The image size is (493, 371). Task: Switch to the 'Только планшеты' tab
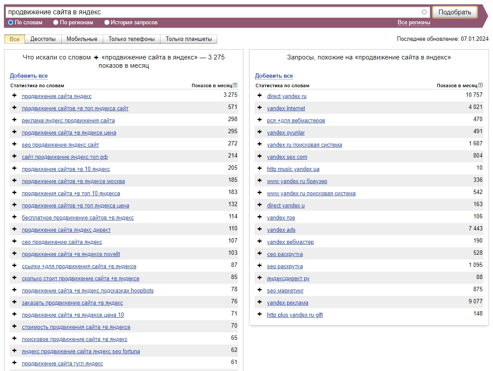[189, 39]
